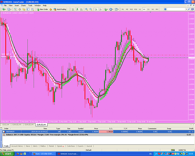
Task: Open the Code Base terminal tab
Action: (71, 146)
